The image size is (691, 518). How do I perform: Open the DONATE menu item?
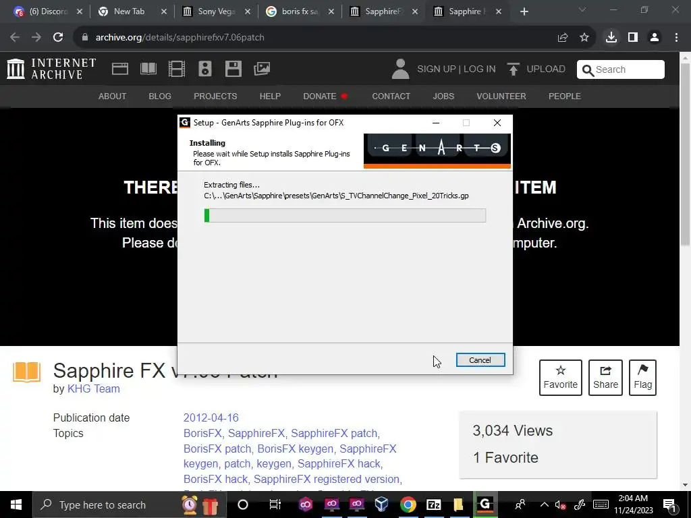pyautogui.click(x=325, y=96)
